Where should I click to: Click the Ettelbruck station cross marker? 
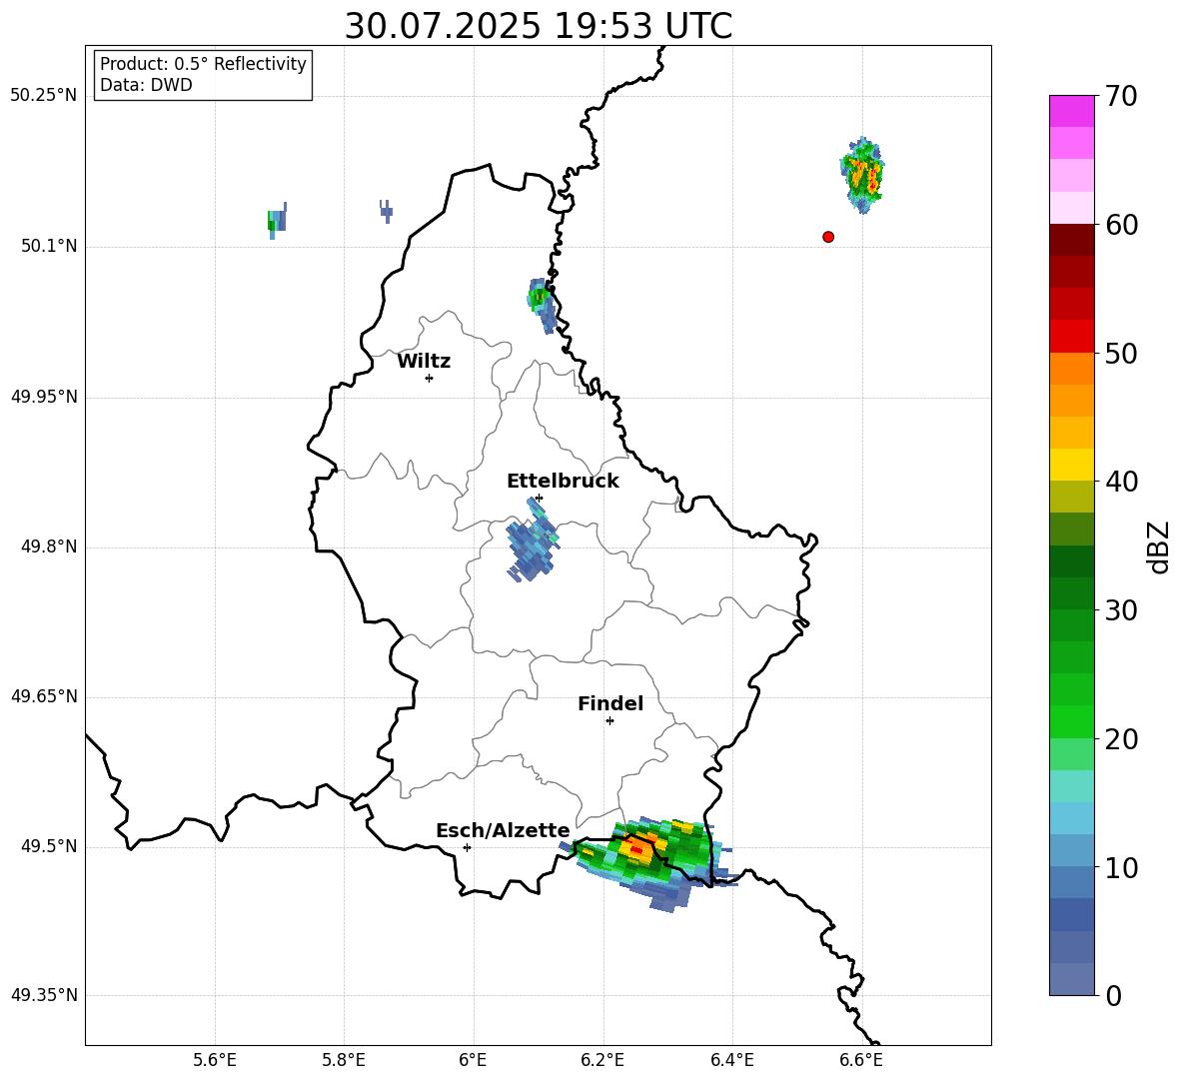coord(539,498)
